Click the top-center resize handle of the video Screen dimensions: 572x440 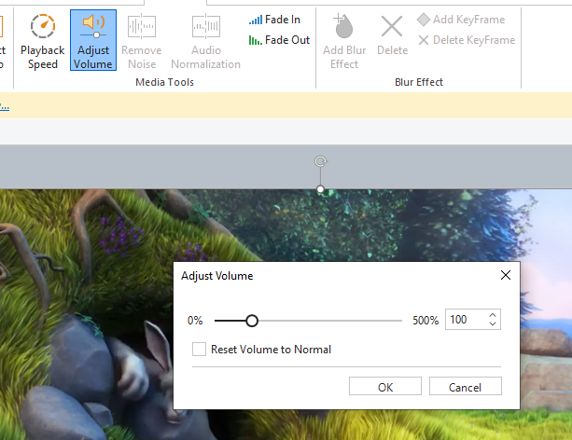click(x=320, y=189)
